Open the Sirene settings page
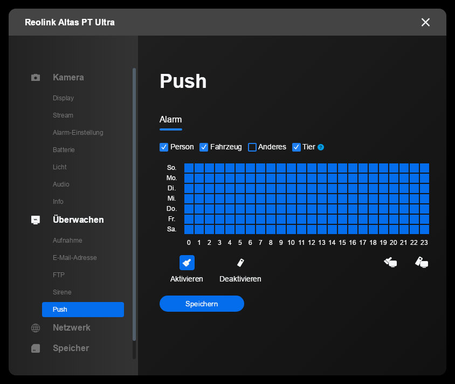The image size is (455, 384). (x=62, y=292)
